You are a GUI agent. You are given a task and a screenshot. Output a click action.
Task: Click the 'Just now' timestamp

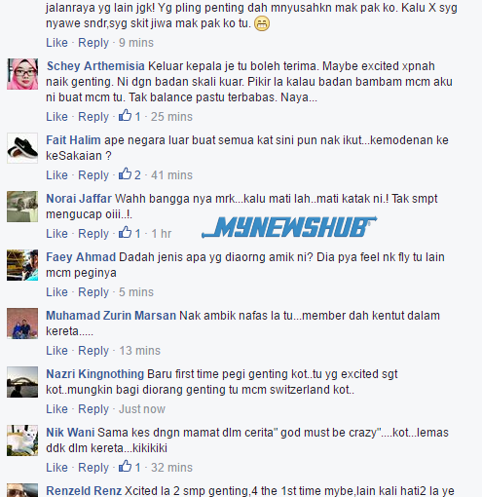(x=142, y=409)
